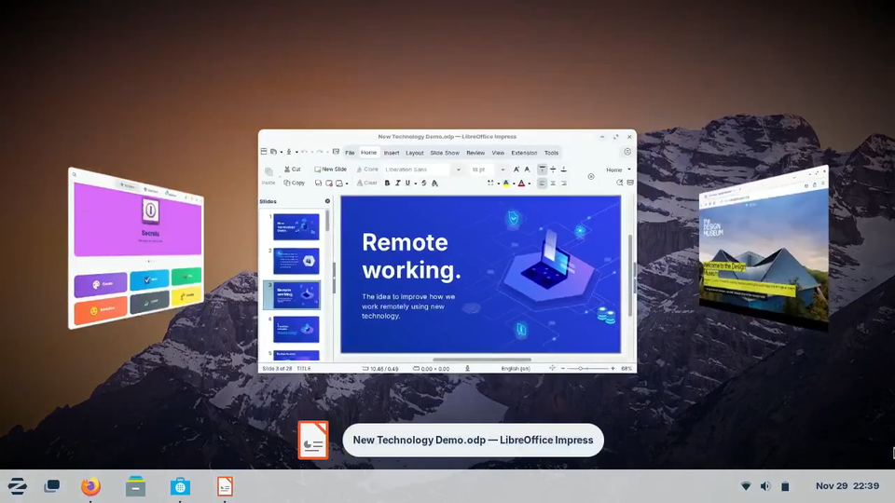The width and height of the screenshot is (895, 503).
Task: Open the font size dropdown
Action: (x=503, y=170)
